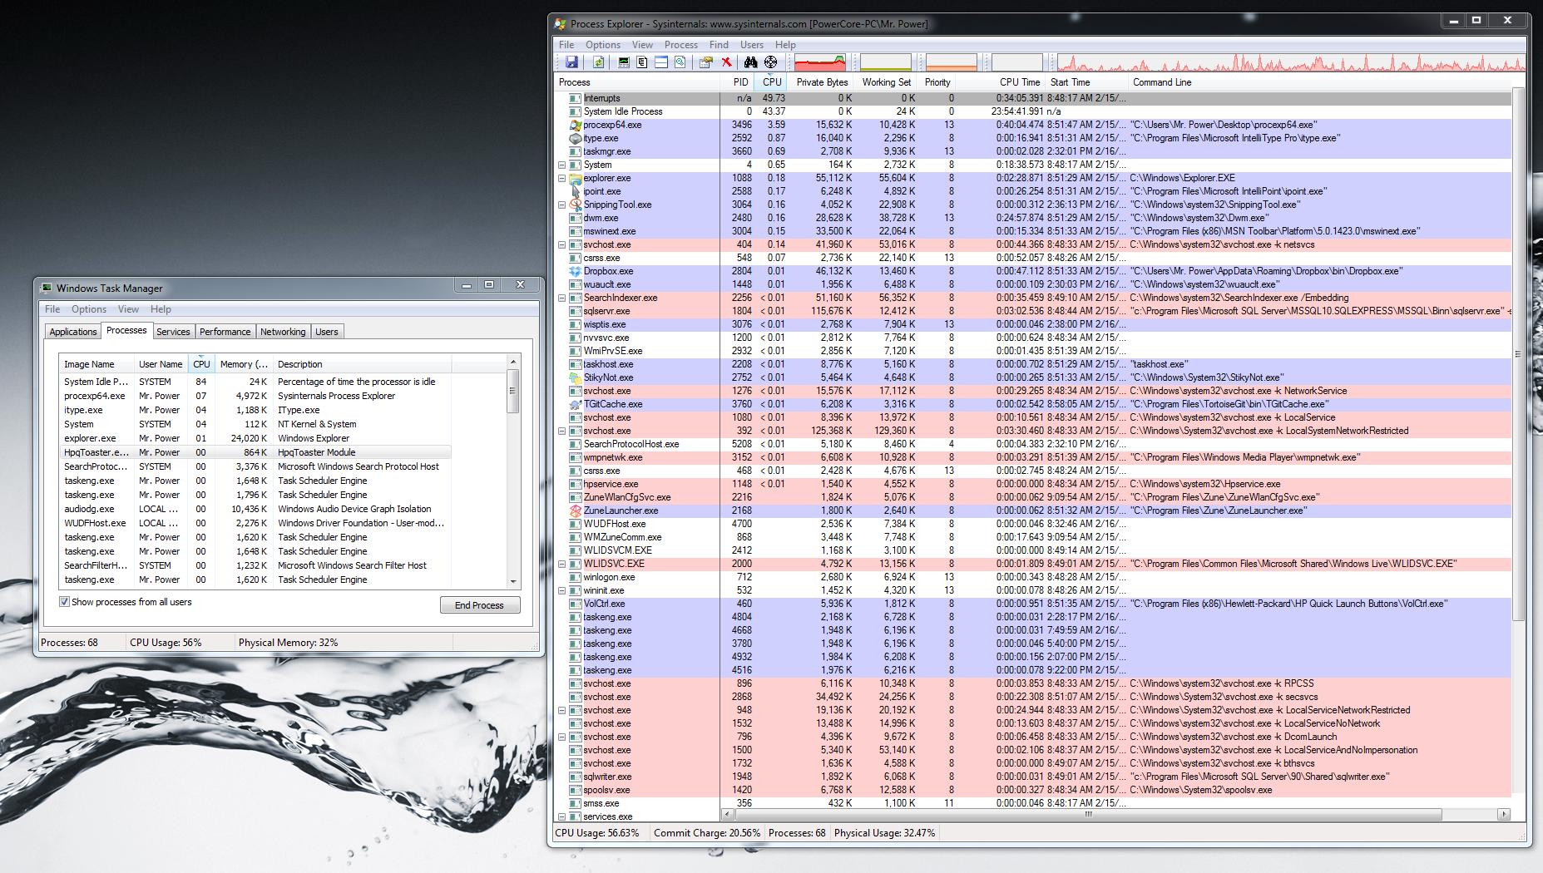The width and height of the screenshot is (1543, 873).
Task: Click the StikyNot.exe process icon
Action: [575, 377]
